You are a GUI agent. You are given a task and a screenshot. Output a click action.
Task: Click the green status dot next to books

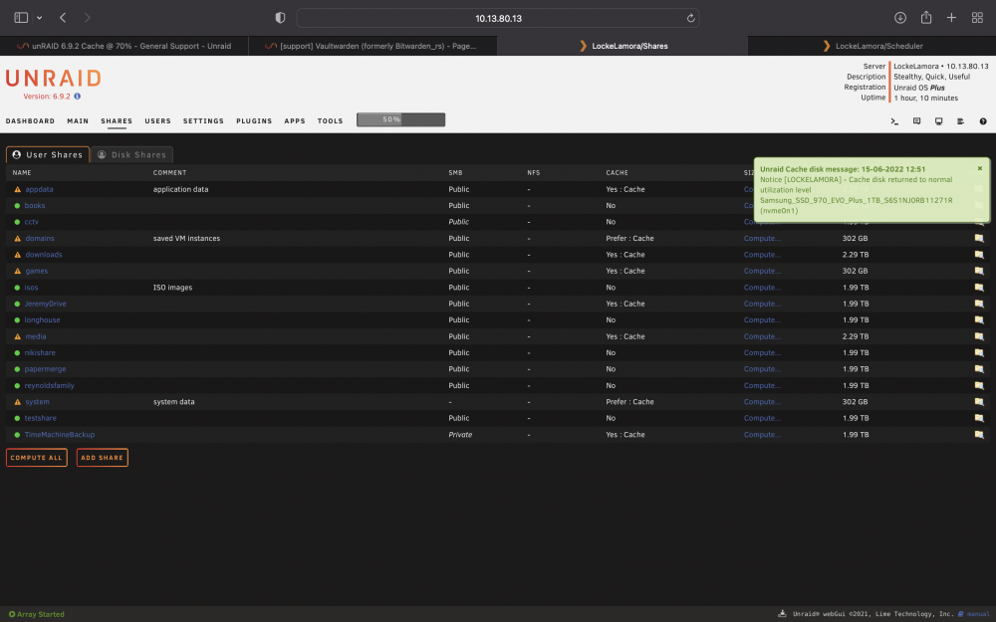(x=17, y=206)
